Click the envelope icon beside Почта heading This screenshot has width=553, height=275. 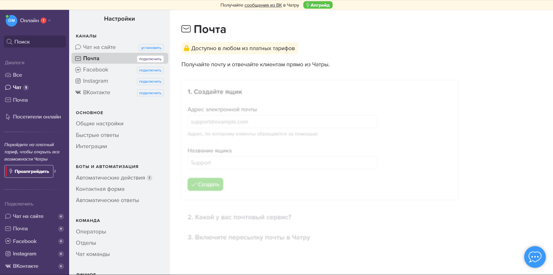186,29
